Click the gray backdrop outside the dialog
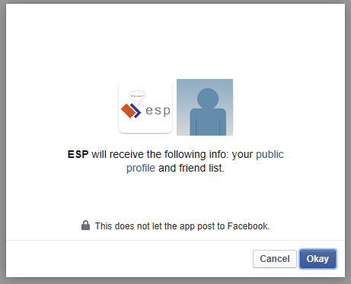This screenshot has width=351, height=284. point(348,142)
